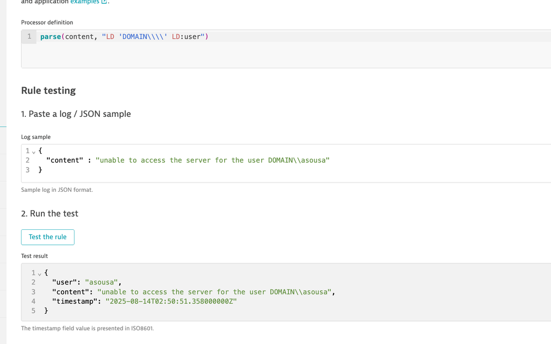Screen dimensions: 551x344
Task: Click the ISO8601 timestamp note text
Action: (x=87, y=329)
